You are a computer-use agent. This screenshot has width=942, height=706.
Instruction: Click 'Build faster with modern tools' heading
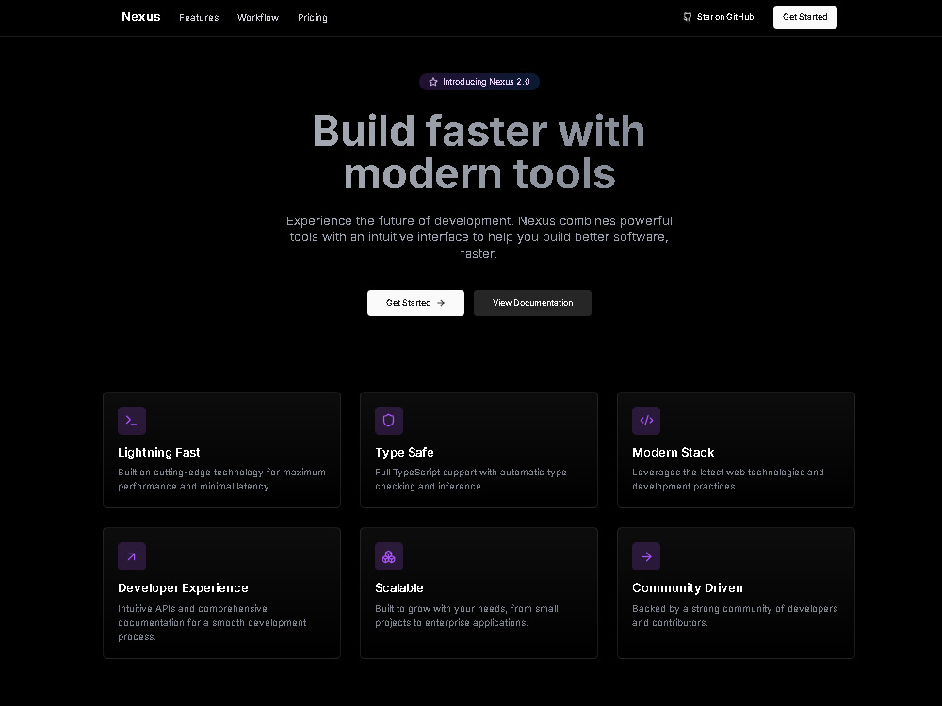pos(479,152)
